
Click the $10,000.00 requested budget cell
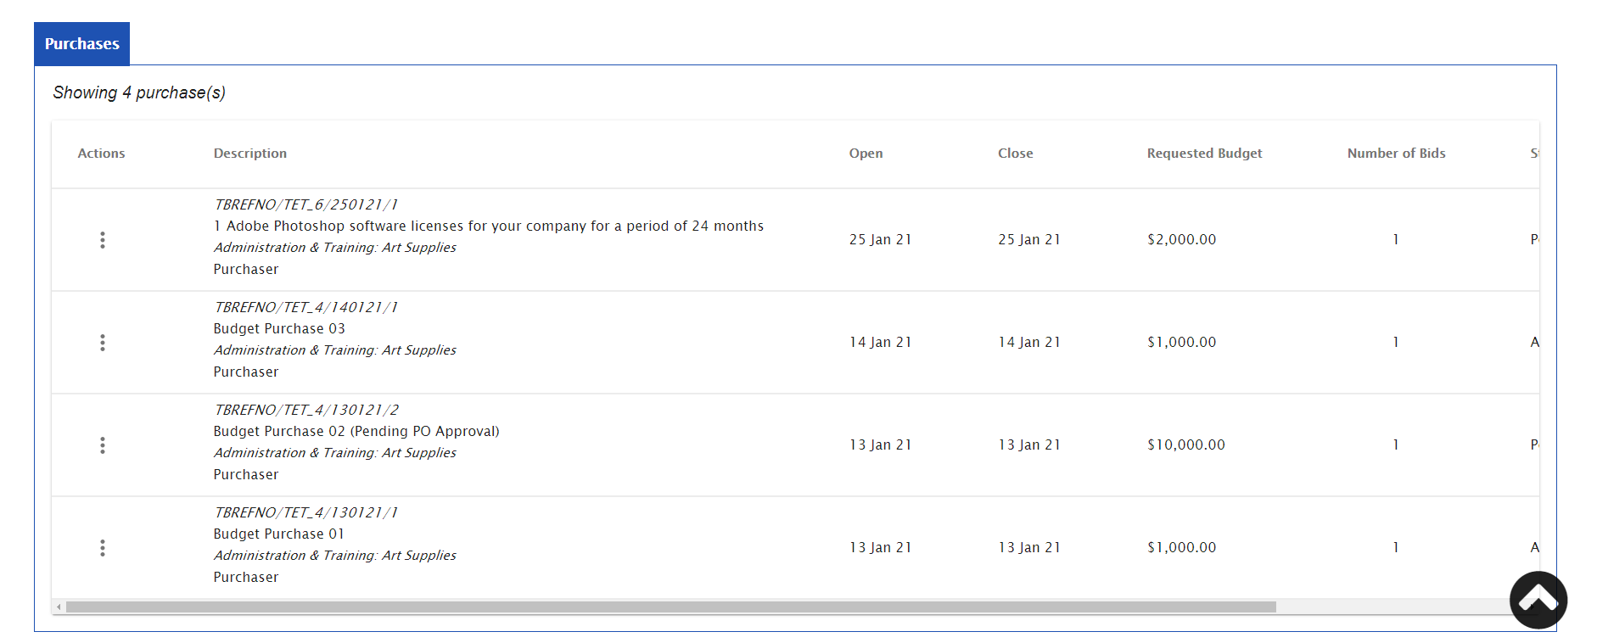pos(1185,445)
